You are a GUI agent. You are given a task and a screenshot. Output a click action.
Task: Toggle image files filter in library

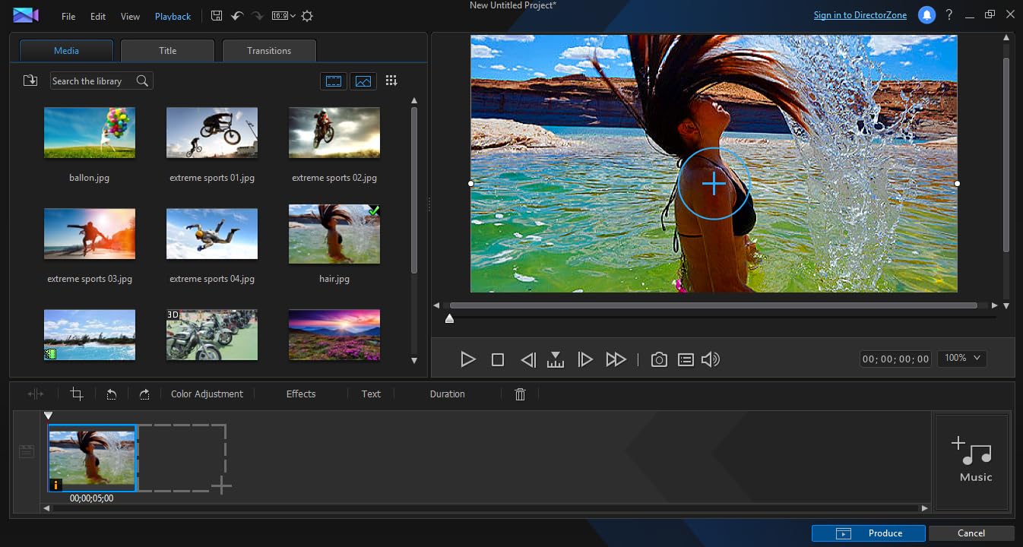(363, 81)
